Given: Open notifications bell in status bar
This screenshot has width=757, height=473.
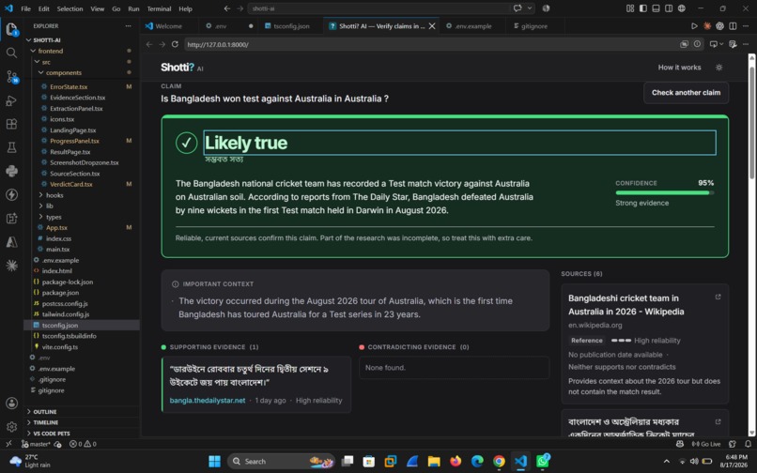Looking at the screenshot, I should pos(748,444).
